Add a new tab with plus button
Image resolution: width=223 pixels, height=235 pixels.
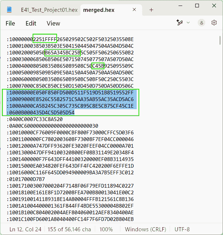coord(151,10)
